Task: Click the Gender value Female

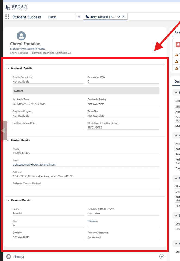Action: coord(17,213)
